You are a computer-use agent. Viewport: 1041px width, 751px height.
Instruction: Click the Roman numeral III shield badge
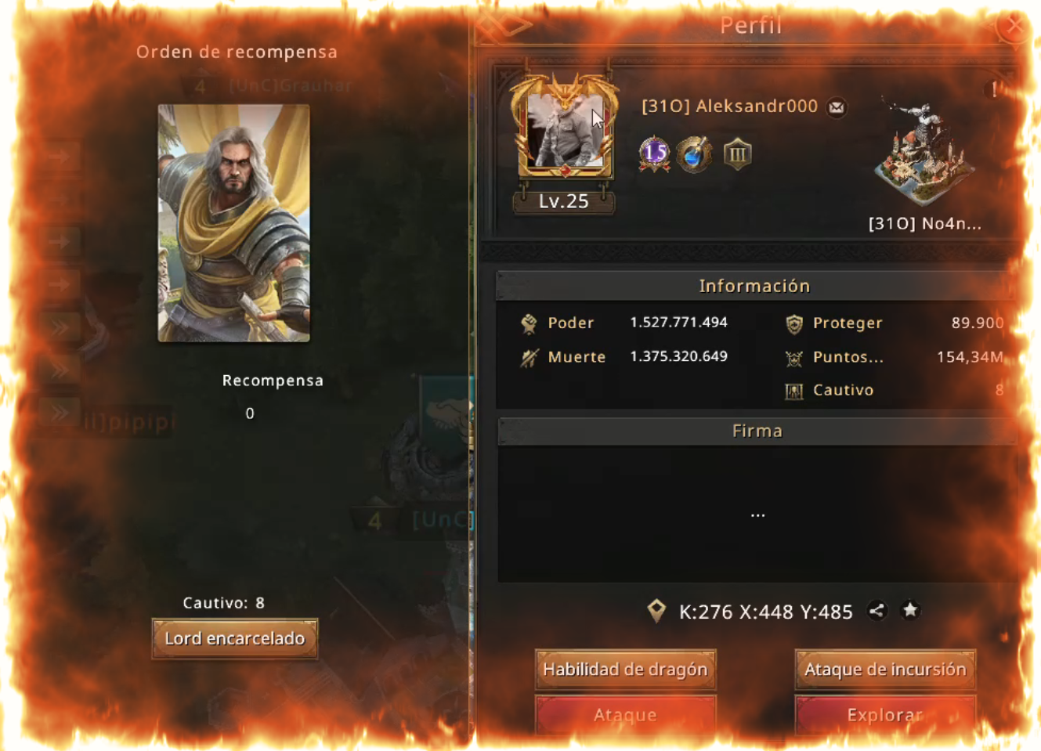pyautogui.click(x=737, y=154)
